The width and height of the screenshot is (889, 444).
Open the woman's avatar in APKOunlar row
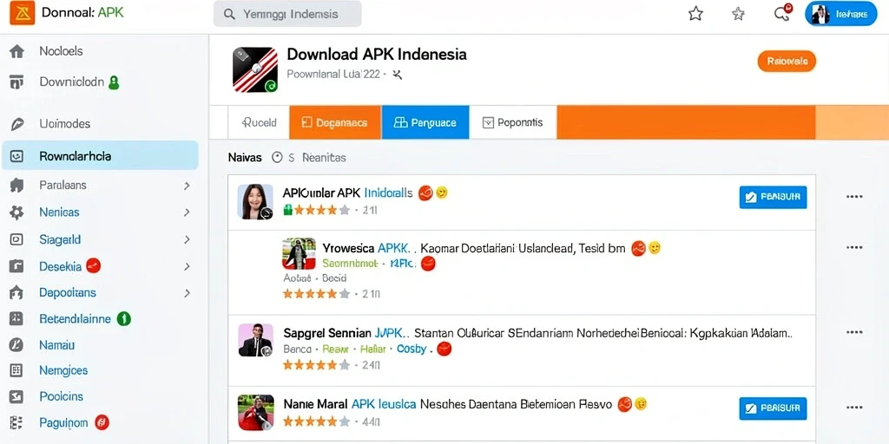255,201
